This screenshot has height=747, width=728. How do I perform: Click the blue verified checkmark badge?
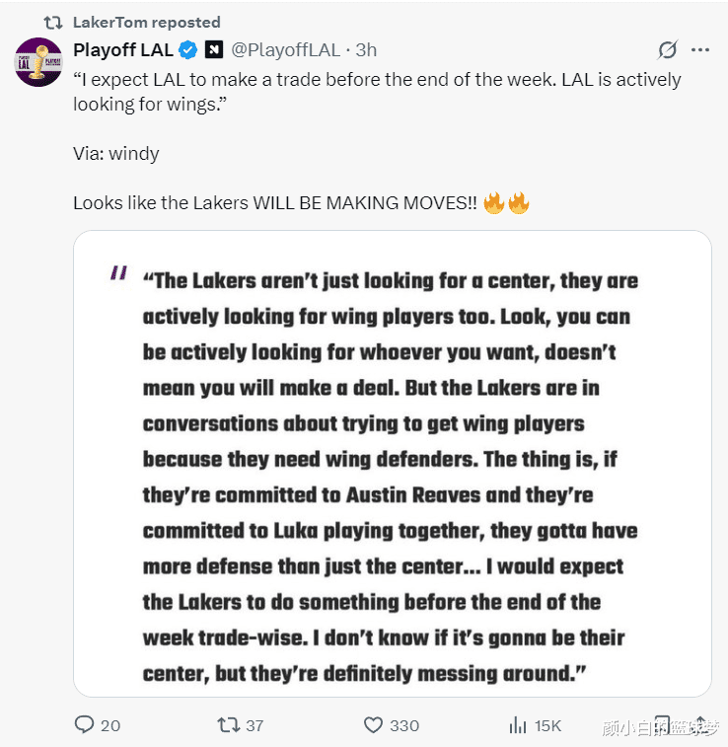coord(188,50)
